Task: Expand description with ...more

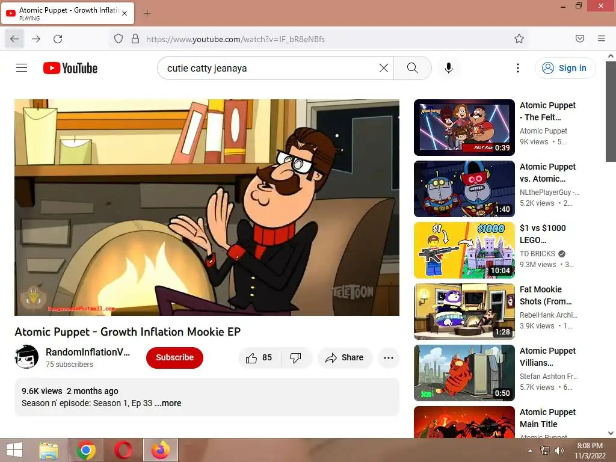Action: pyautogui.click(x=168, y=404)
